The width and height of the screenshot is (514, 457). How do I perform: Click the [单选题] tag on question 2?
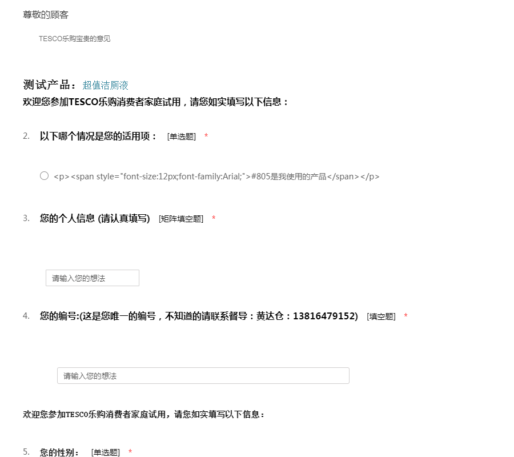182,137
